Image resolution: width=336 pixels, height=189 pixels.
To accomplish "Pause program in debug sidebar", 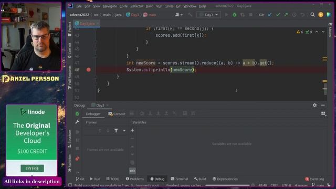I will (77, 140).
